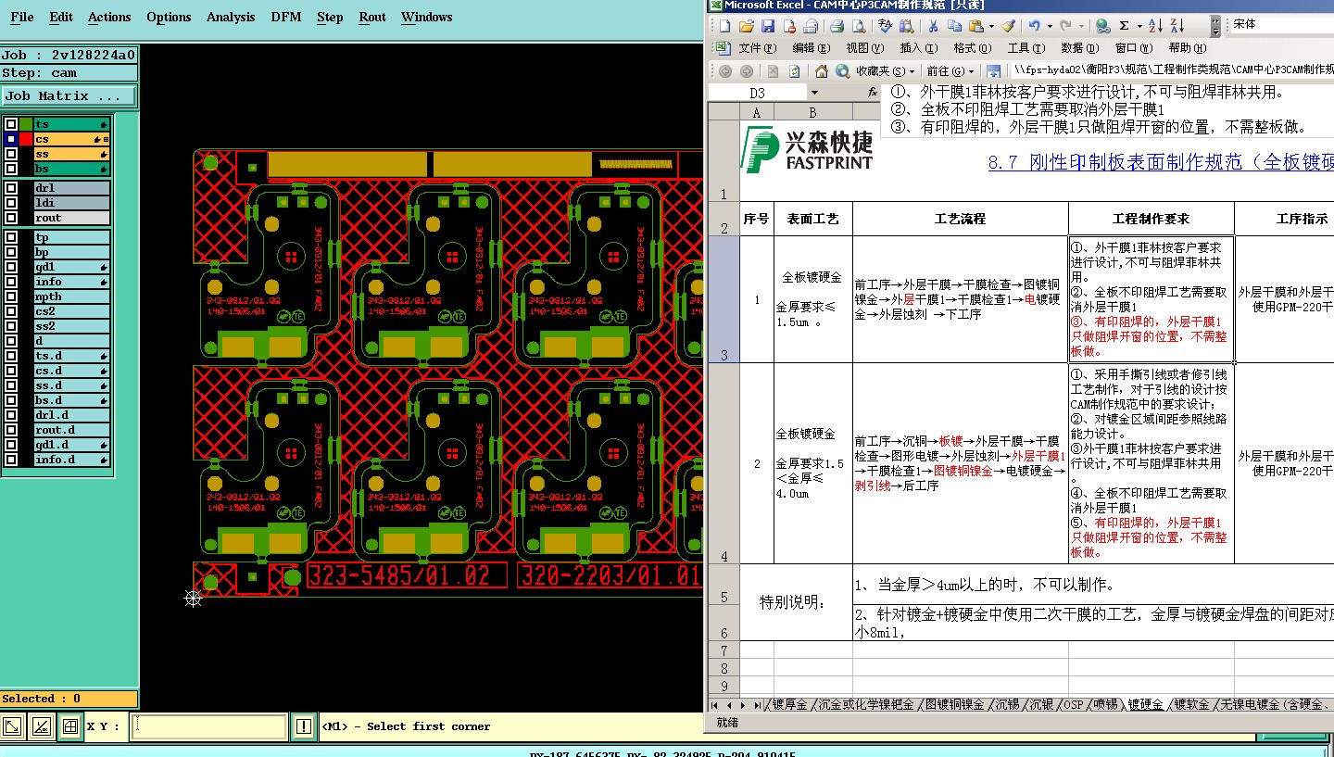1334x757 pixels.
Task: Click Print Preview icon in Excel toolbar
Action: [x=858, y=26]
